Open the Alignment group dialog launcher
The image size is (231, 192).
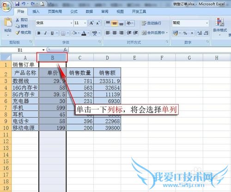pos(167,42)
